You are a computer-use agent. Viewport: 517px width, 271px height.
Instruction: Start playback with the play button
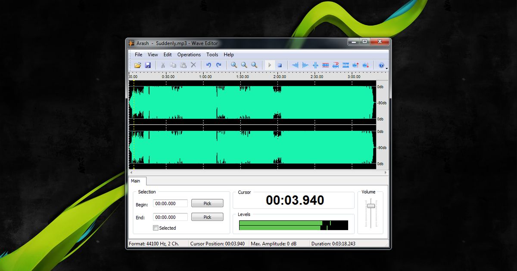point(269,65)
